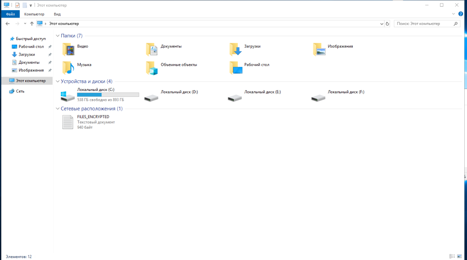Open the Документы folder in Папки
Viewport: 467px width, 260px height.
pyautogui.click(x=163, y=49)
